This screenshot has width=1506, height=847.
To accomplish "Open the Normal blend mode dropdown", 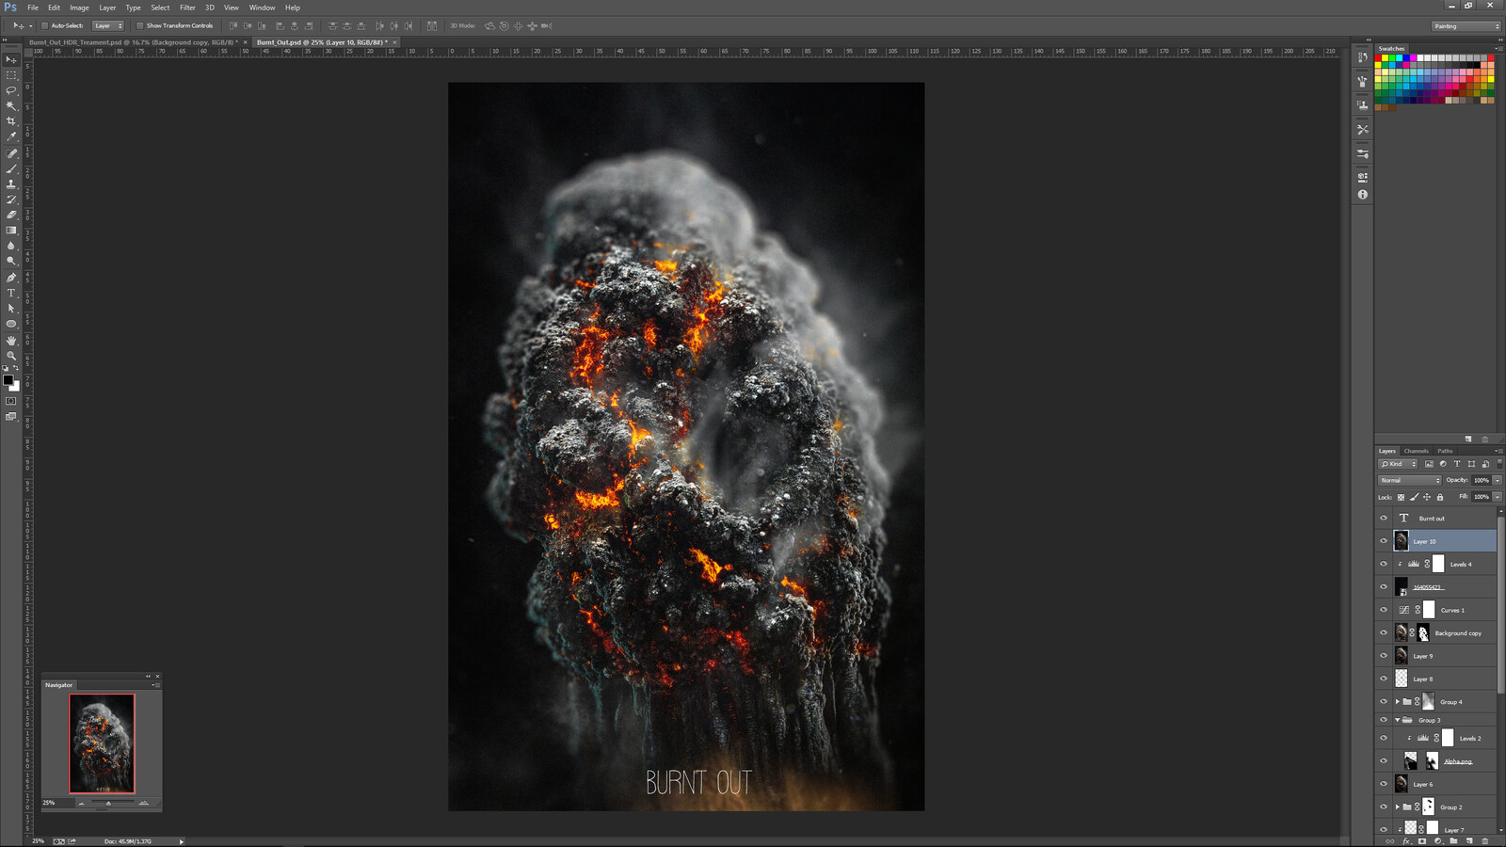I will pos(1410,480).
